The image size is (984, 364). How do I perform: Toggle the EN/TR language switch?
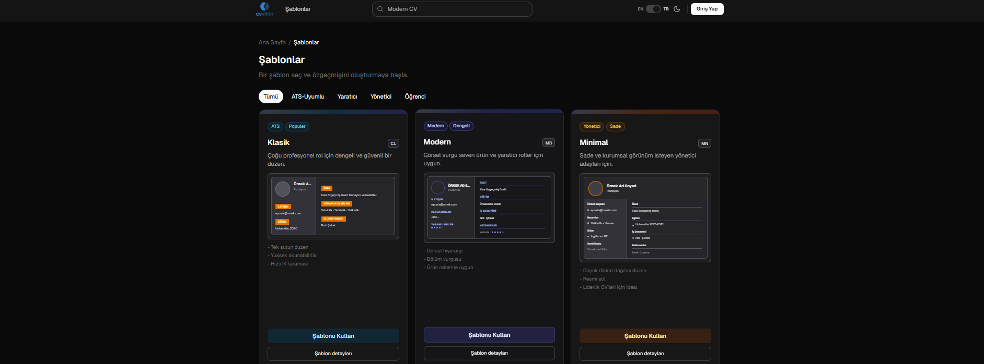tap(653, 9)
